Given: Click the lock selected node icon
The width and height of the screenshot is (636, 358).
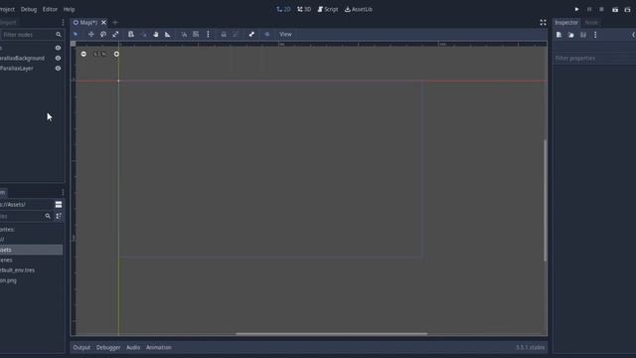Looking at the screenshot, I should point(224,35).
